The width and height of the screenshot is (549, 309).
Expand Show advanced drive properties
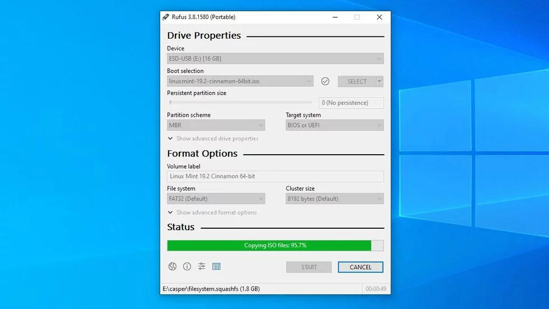click(213, 139)
